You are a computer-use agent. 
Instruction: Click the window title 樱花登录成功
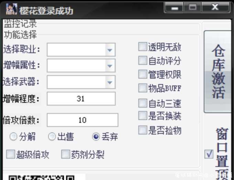[x=46, y=11]
